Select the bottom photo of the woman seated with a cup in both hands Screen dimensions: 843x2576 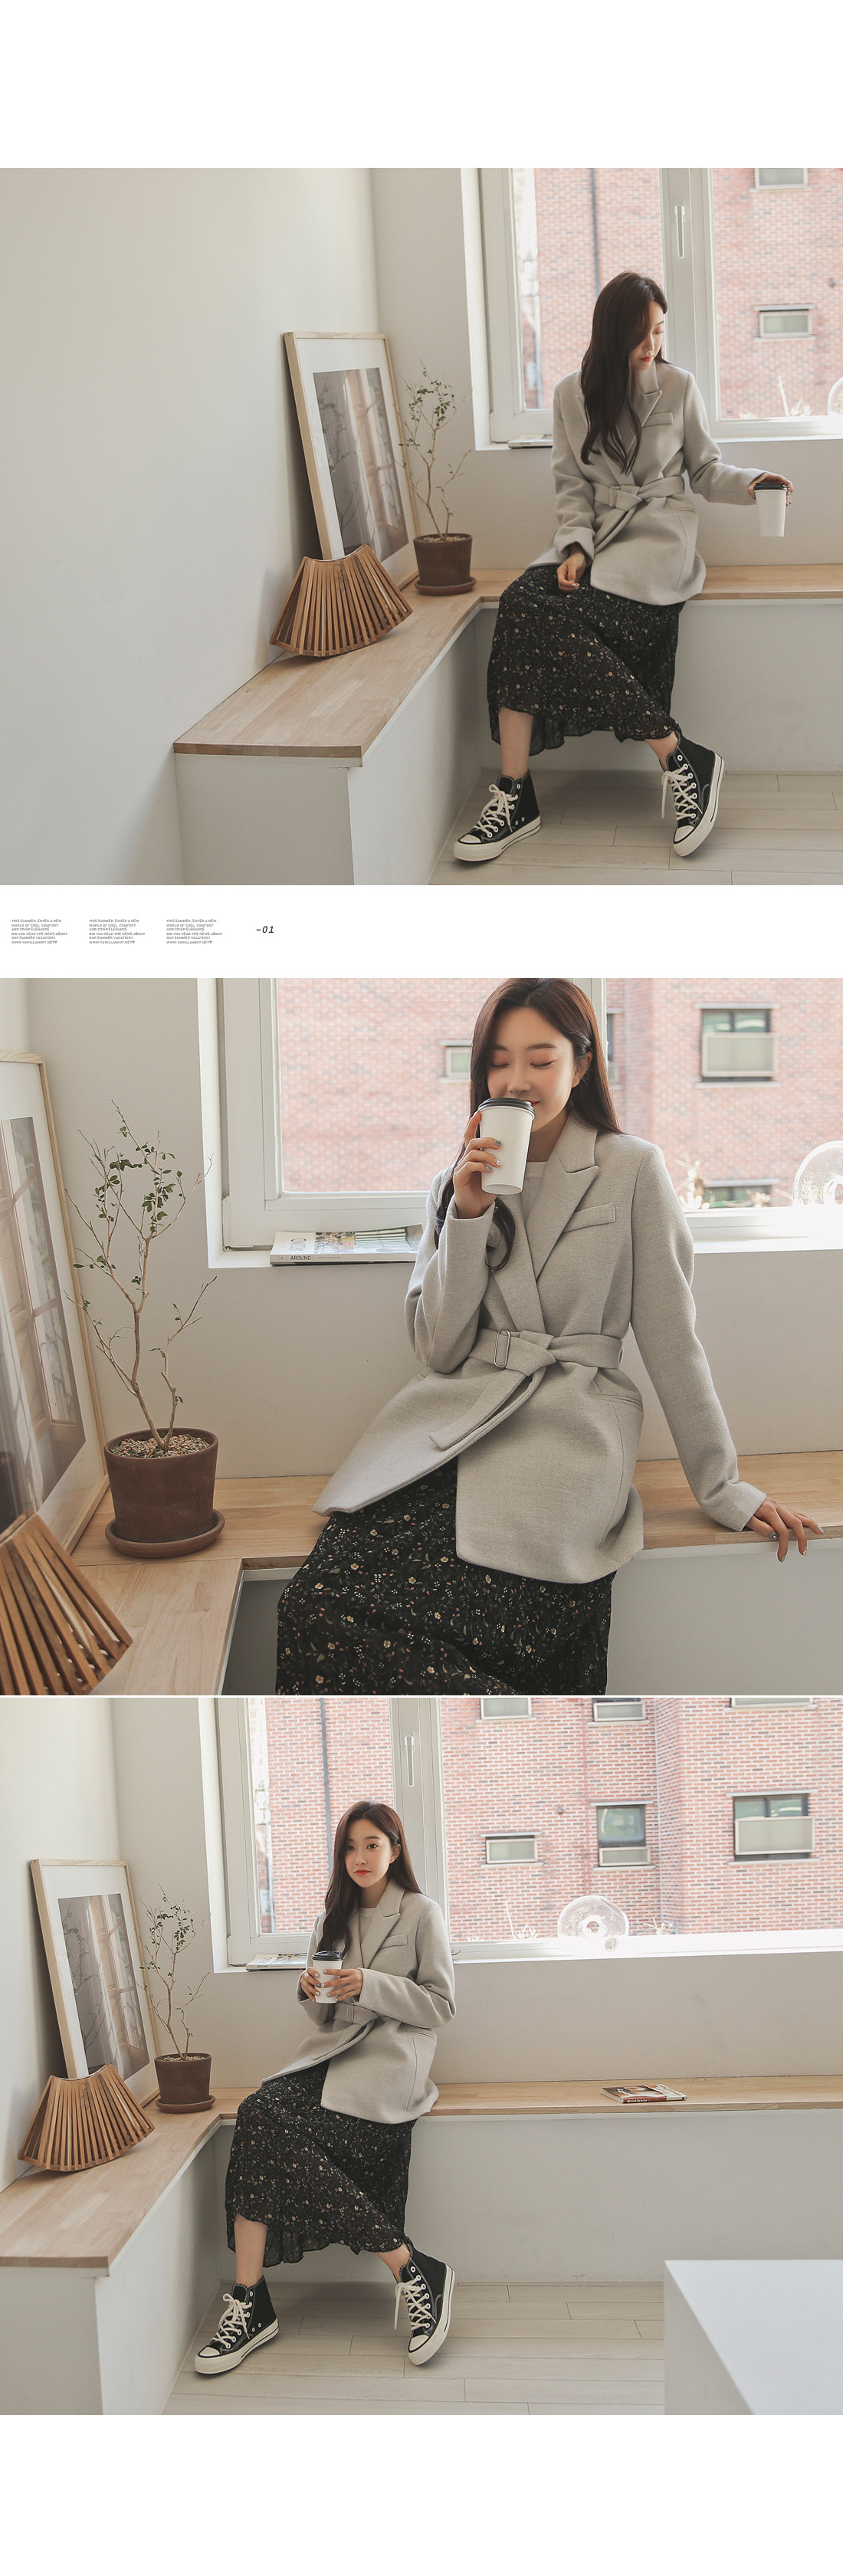click(421, 2056)
